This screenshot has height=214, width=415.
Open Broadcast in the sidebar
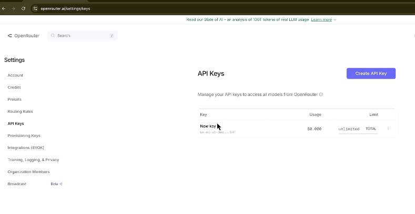pos(17,184)
